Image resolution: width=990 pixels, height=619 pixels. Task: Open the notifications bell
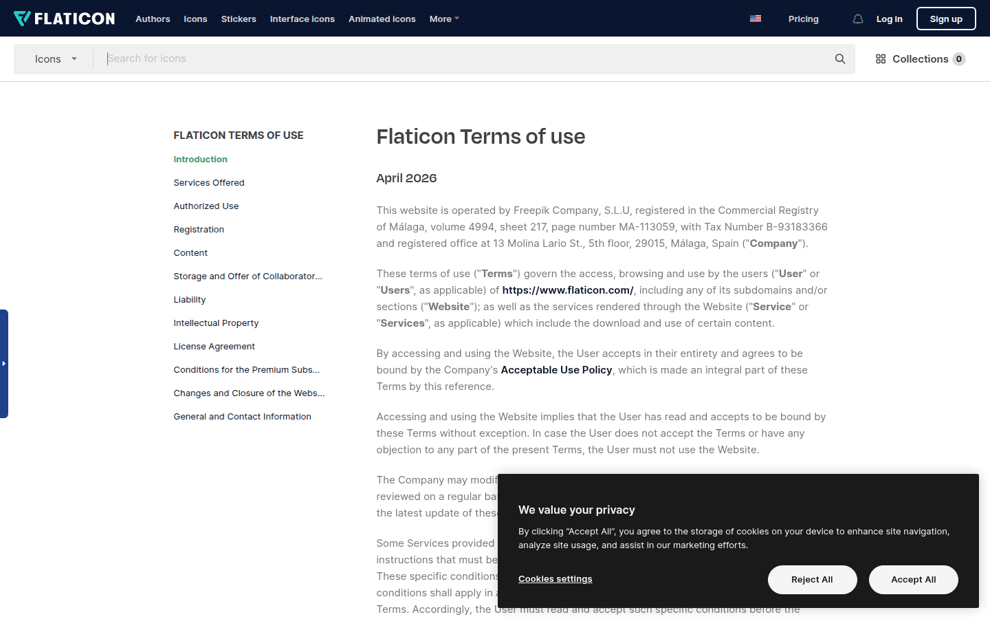coord(858,19)
